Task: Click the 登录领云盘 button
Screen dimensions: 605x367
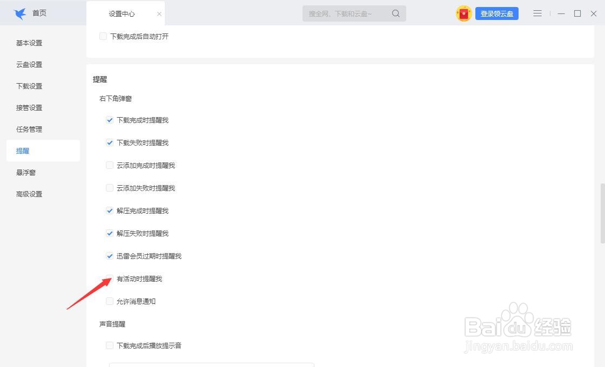Action: (x=496, y=13)
